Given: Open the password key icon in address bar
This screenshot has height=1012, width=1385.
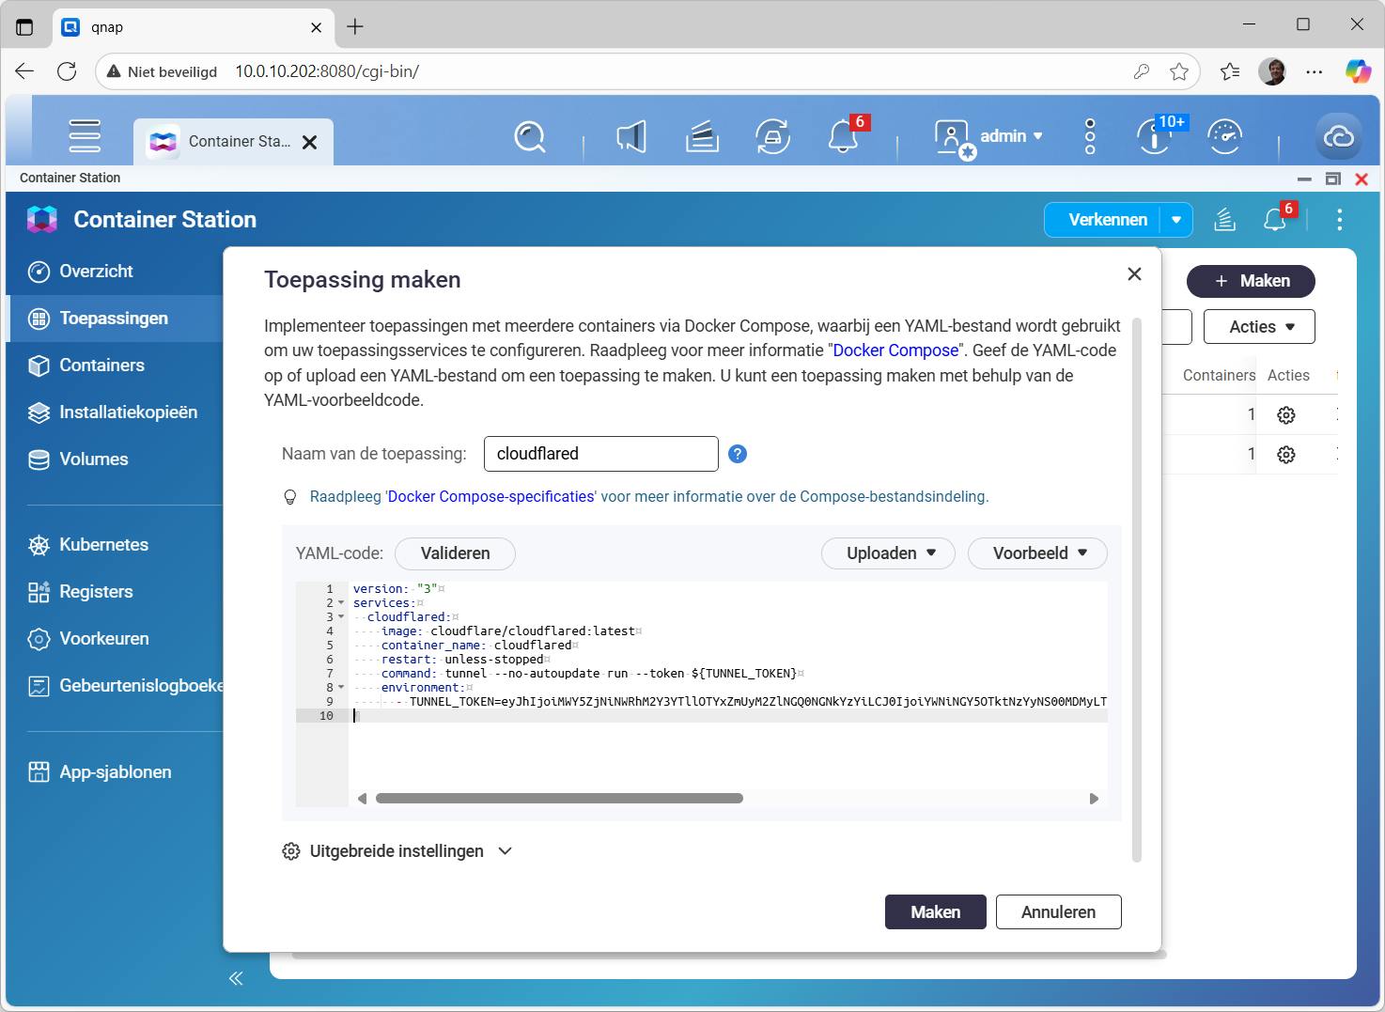Looking at the screenshot, I should click(x=1142, y=71).
